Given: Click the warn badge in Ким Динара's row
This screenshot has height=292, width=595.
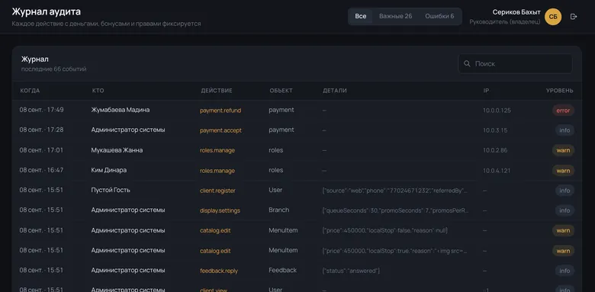Looking at the screenshot, I should [x=563, y=171].
